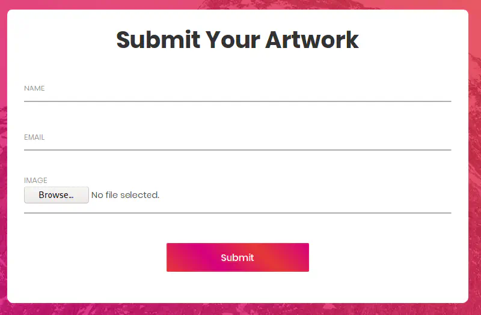Viewport: 481px width, 315px height.
Task: Click the underline beneath the Email field
Action: (x=237, y=150)
